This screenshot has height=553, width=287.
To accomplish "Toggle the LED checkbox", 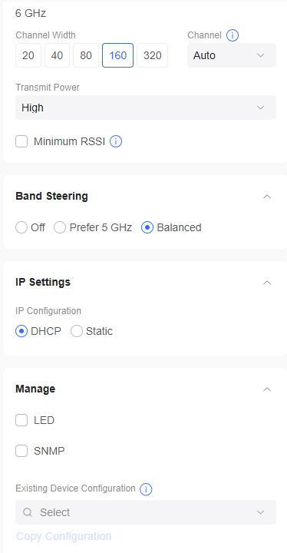I will point(21,420).
